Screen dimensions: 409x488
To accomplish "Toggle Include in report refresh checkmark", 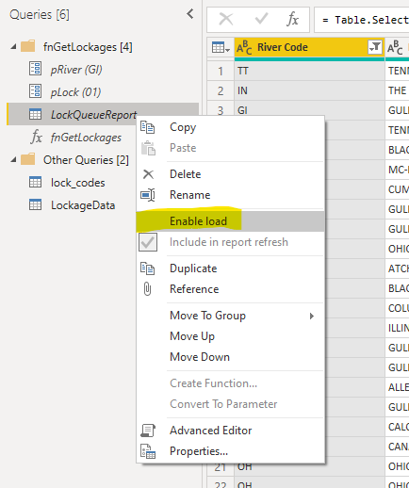I will tap(148, 242).
